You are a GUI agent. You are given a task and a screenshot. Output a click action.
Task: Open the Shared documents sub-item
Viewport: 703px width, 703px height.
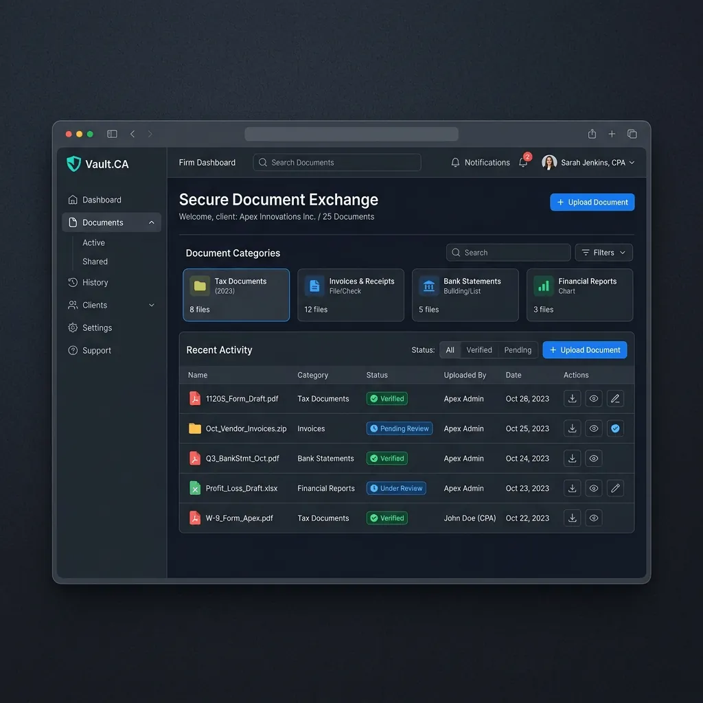pos(95,262)
